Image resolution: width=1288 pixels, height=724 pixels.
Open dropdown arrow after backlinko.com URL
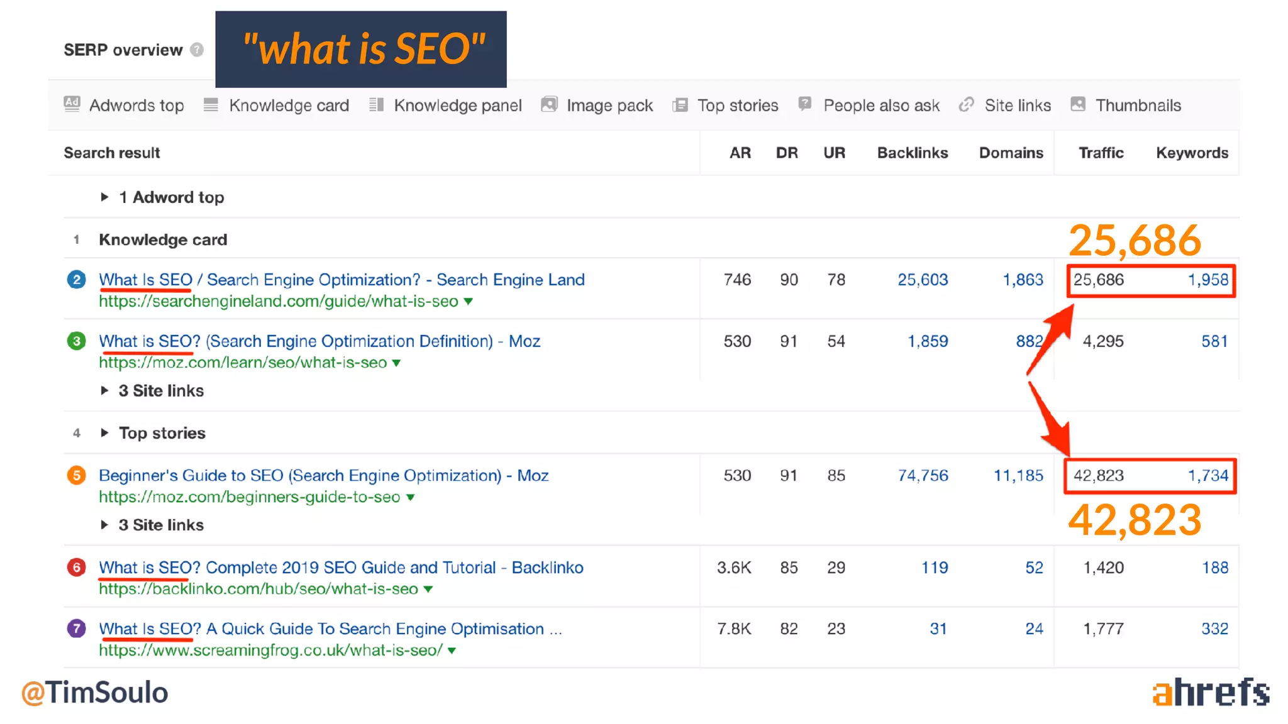point(428,590)
